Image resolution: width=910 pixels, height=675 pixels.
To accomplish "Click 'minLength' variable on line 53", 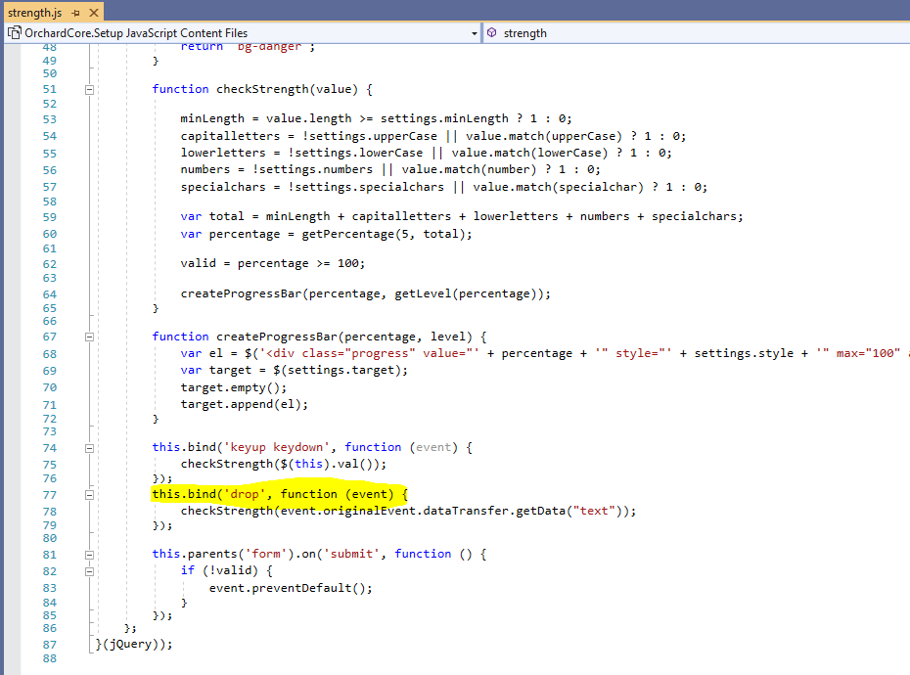I will pos(212,119).
